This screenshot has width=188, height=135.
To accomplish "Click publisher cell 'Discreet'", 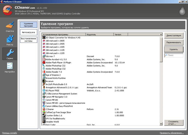I will tap(90, 56).
